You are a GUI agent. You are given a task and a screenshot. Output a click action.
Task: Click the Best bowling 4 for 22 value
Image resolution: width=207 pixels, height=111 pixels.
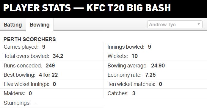[x=48, y=75]
